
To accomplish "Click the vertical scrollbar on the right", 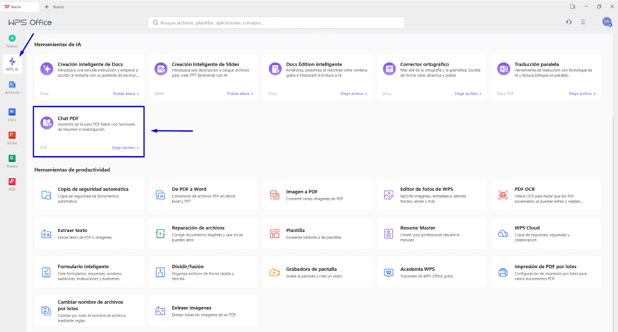I will (x=614, y=224).
